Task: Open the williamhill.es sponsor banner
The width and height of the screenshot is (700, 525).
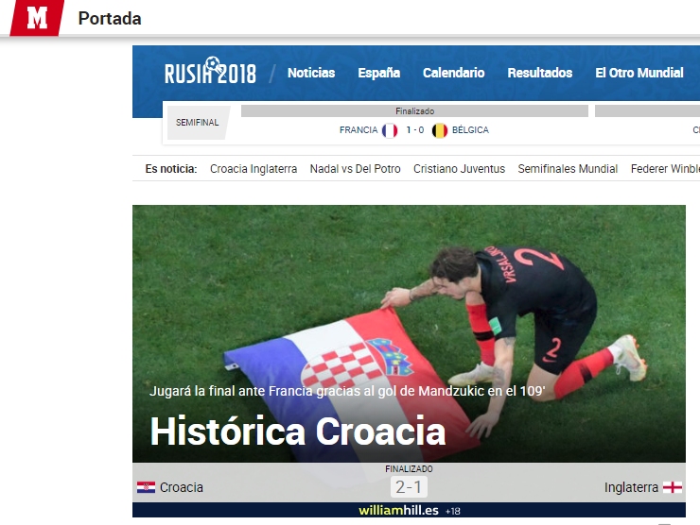Action: (409, 510)
